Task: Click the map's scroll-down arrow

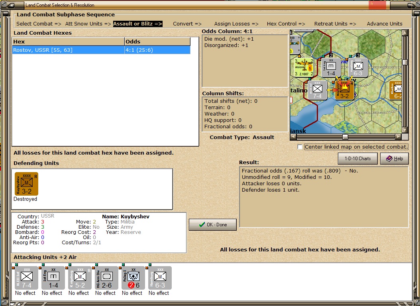Action: pyautogui.click(x=405, y=130)
